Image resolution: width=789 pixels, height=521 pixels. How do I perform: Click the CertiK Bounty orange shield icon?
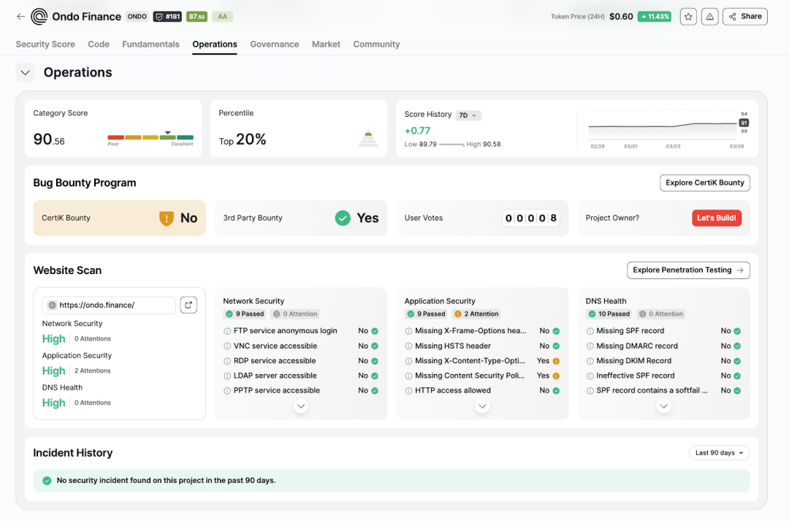click(167, 218)
